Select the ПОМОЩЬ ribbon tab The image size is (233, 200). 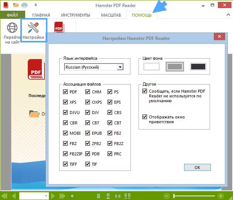(x=142, y=15)
